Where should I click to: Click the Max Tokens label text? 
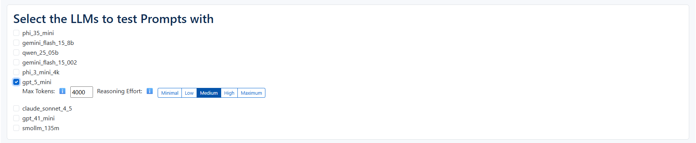[x=39, y=91]
